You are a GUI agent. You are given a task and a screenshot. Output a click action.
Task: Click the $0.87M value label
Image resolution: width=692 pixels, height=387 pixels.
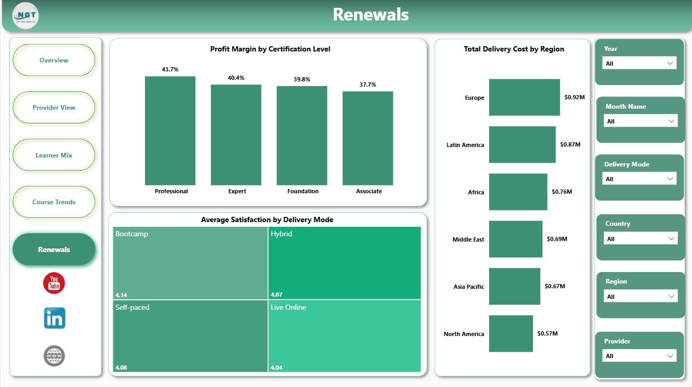(x=570, y=144)
